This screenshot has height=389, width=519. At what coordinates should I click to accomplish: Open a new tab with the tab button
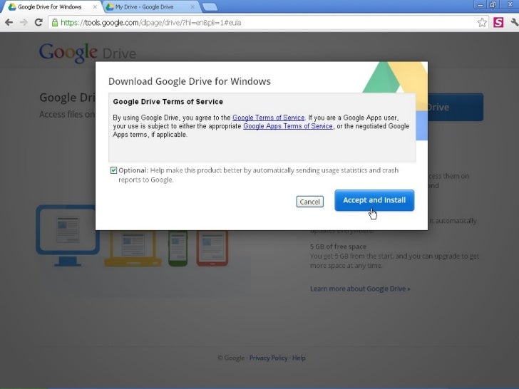[210, 6]
